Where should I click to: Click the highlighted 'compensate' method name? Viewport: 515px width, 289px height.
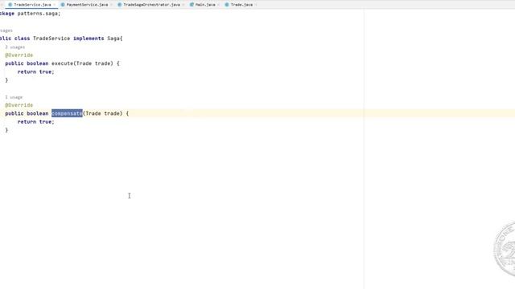[x=67, y=113]
